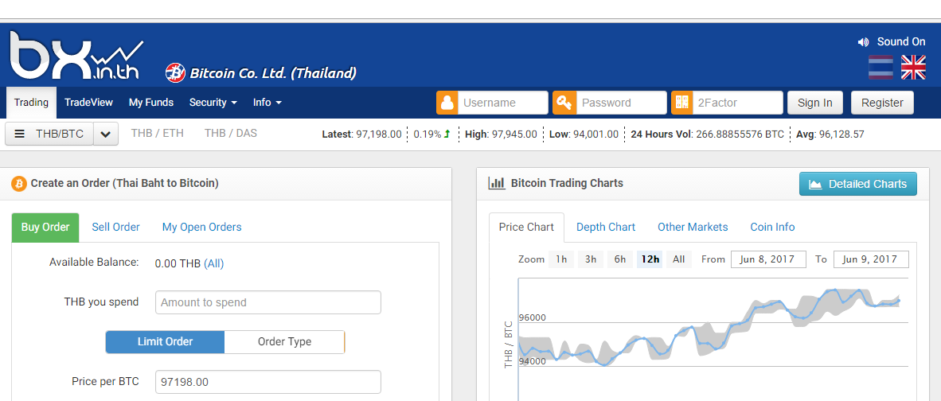Toggle the Sound On speaker icon
The width and height of the screenshot is (941, 401).
[x=864, y=42]
